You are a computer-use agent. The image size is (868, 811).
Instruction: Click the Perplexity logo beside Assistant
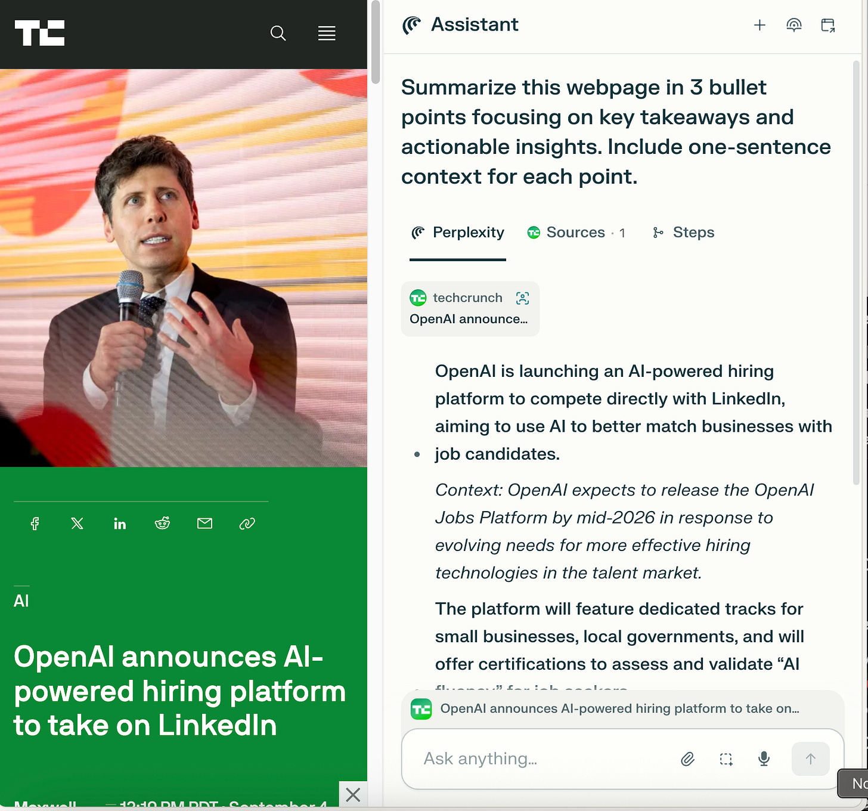tap(412, 25)
